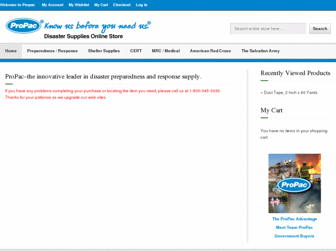Open Preparedness / Response menu
The image size is (336, 251).
52,51
